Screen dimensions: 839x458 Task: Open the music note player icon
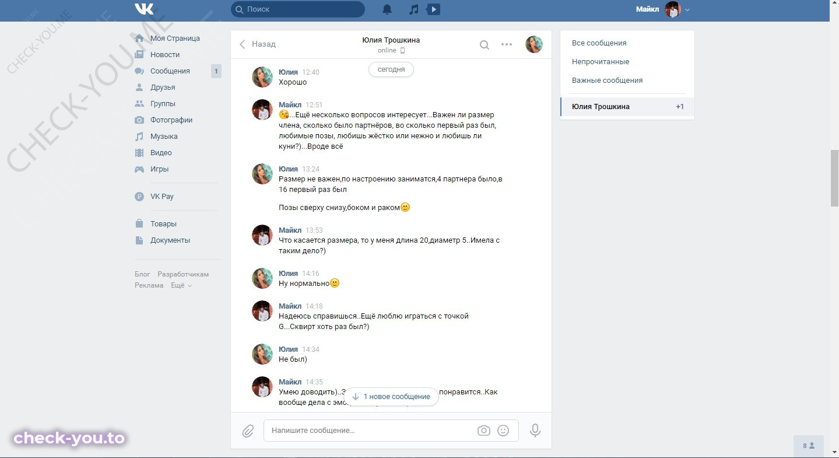413,9
